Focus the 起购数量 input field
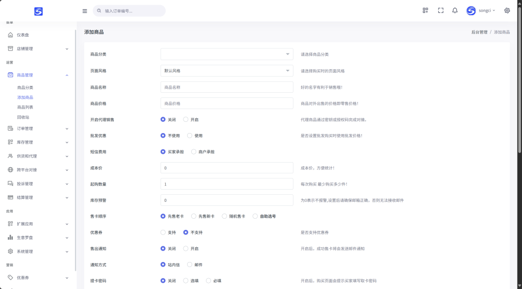This screenshot has width=522, height=289. (227, 184)
